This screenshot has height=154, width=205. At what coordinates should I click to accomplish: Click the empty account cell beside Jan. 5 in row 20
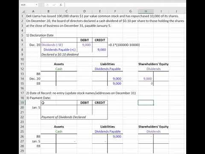coord(59,107)
